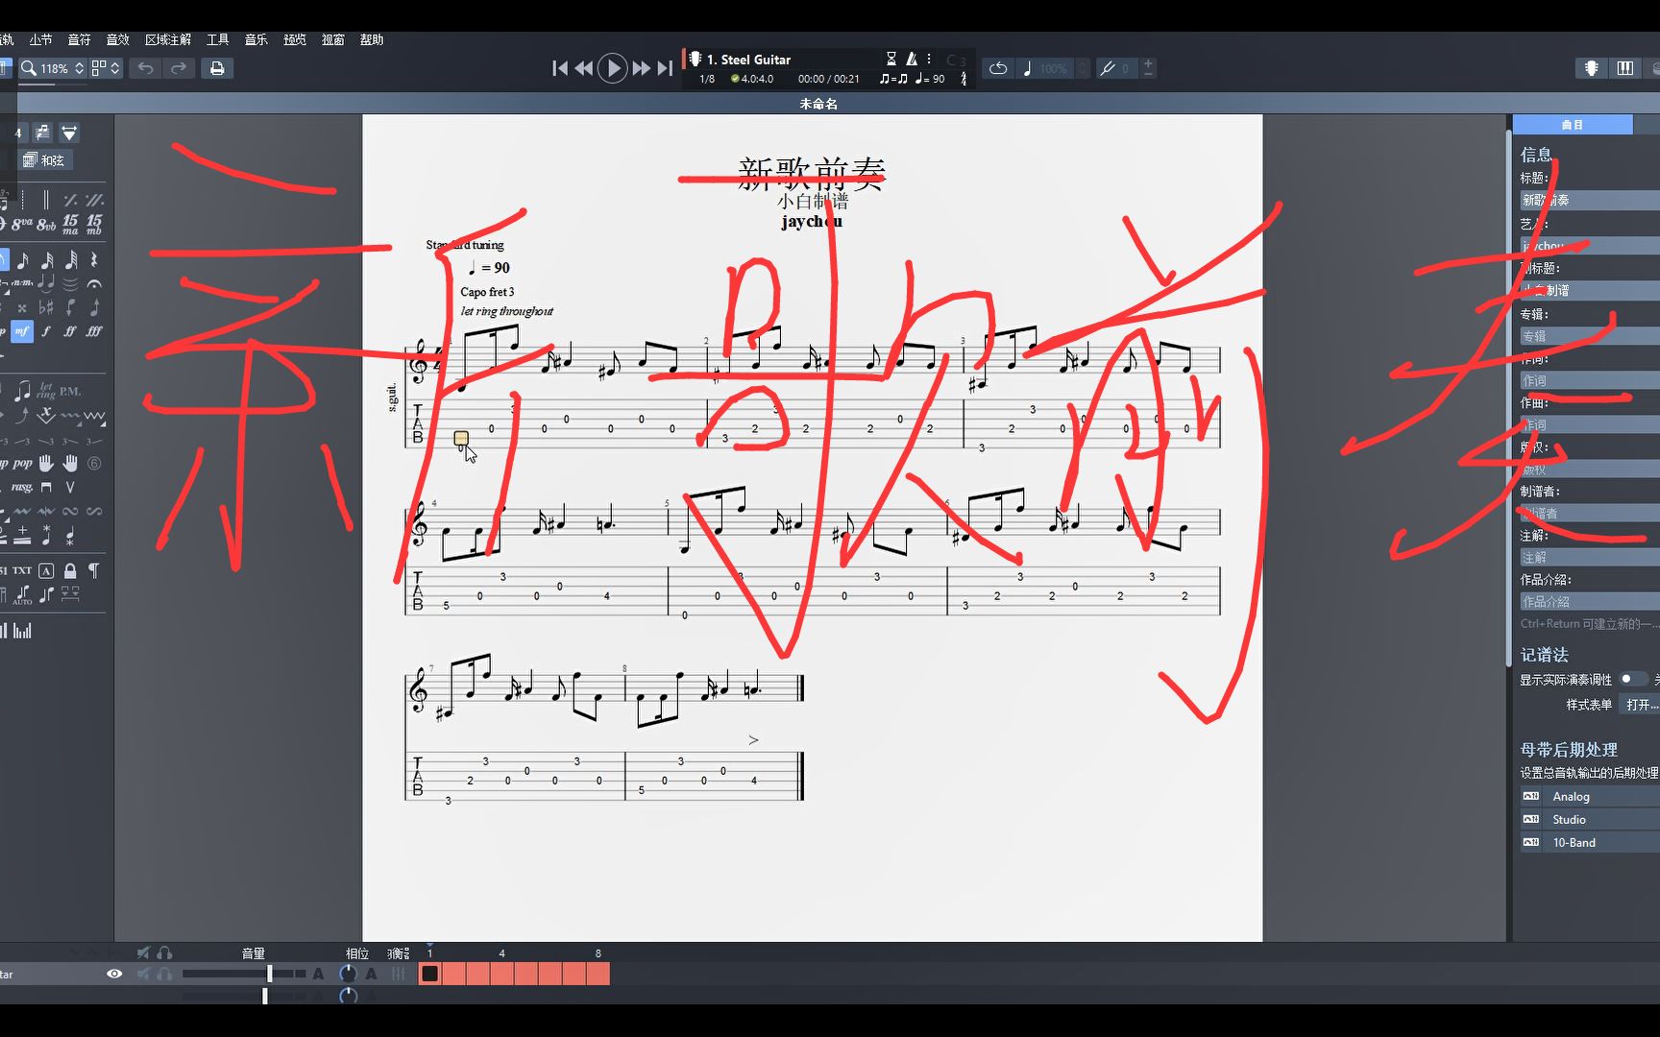The height and width of the screenshot is (1037, 1660).
Task: Select the 10-Band equalizer preset
Action: [1590, 842]
